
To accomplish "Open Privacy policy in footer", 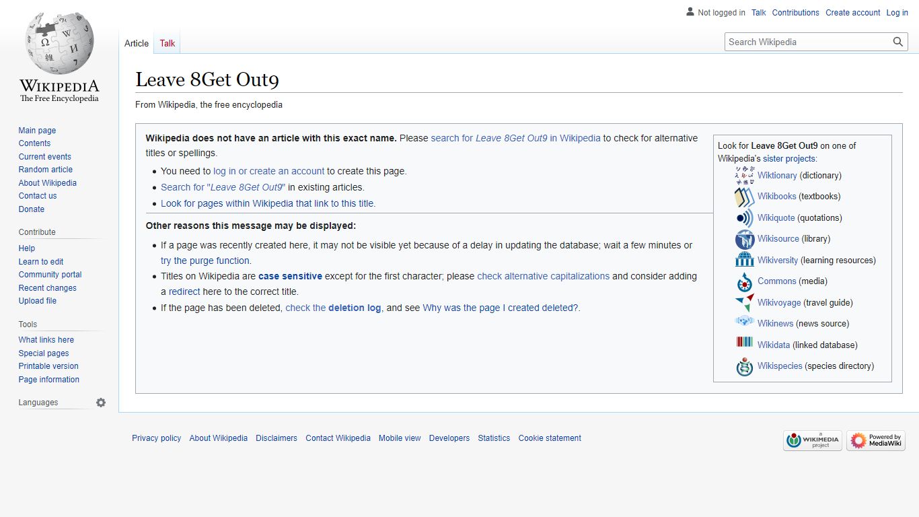I will 156,438.
